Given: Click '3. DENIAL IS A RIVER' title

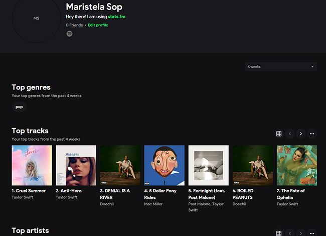Looking at the screenshot, I should 115,194.
